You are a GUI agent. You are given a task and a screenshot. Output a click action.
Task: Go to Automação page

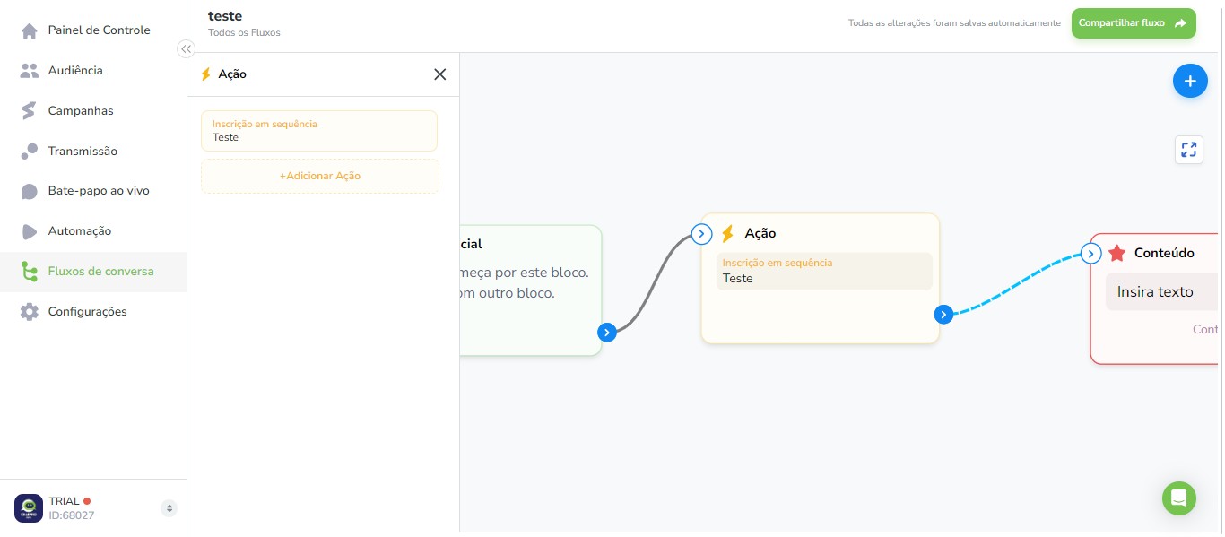(93, 231)
